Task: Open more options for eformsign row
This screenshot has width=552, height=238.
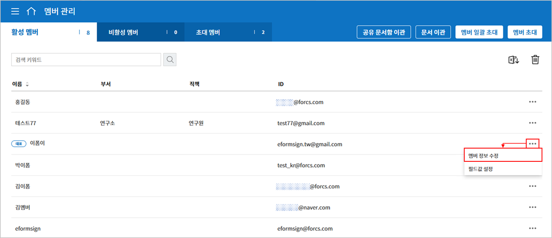Action: point(533,229)
